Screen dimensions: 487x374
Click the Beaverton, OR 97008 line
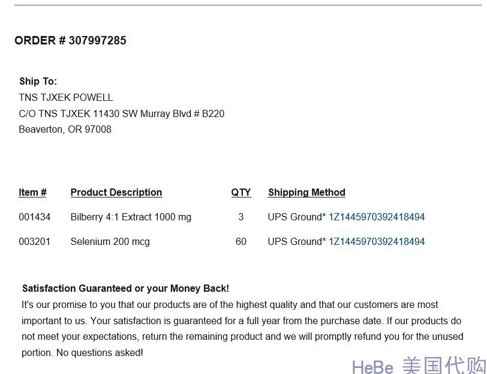[65, 129]
